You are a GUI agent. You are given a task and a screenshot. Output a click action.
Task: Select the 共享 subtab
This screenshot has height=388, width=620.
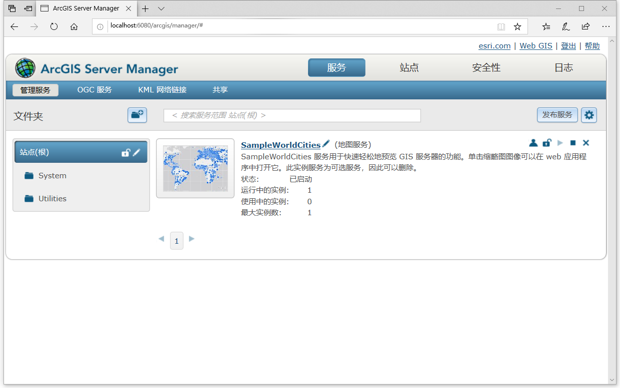coord(220,90)
